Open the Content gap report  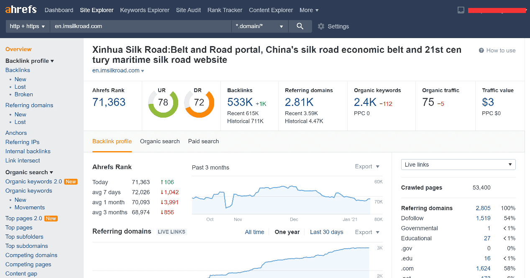tap(21, 273)
